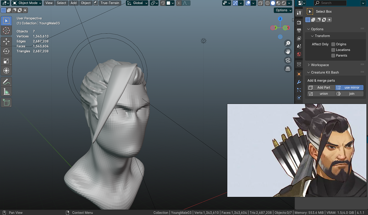Open the View Layer properties tab

coord(299,38)
